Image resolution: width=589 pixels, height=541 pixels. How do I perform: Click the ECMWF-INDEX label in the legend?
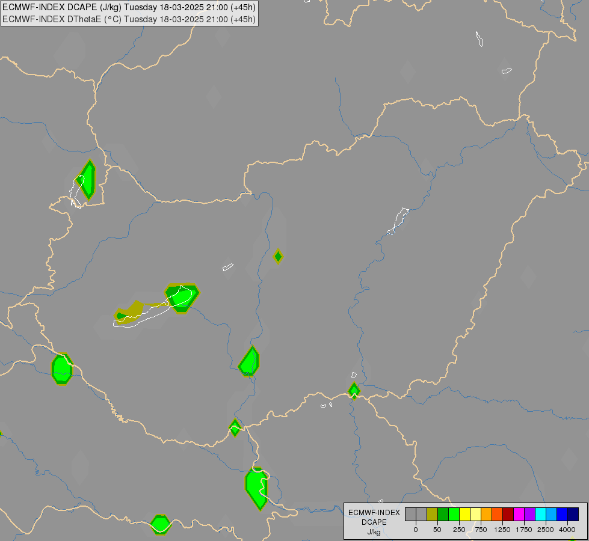tap(374, 513)
